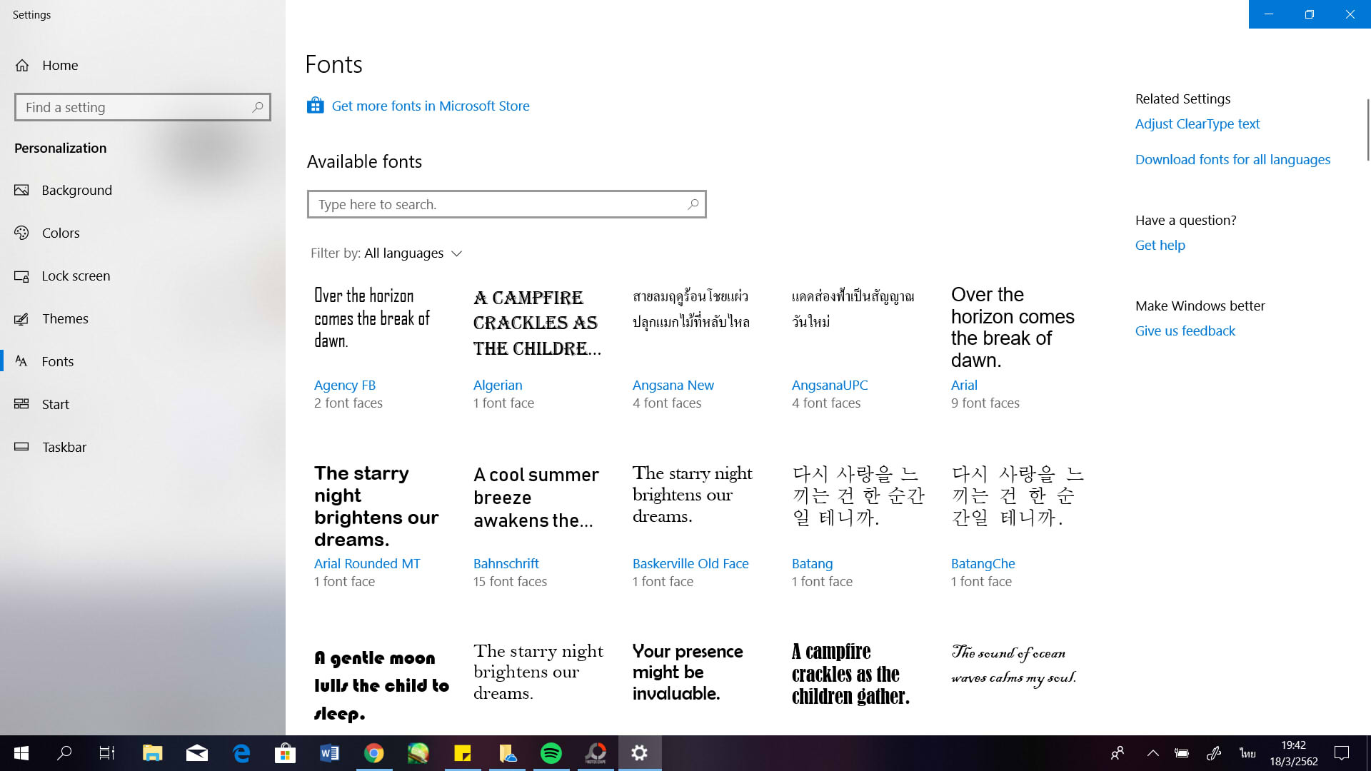The height and width of the screenshot is (771, 1371).
Task: Click Download fonts for all languages
Action: [x=1232, y=159]
